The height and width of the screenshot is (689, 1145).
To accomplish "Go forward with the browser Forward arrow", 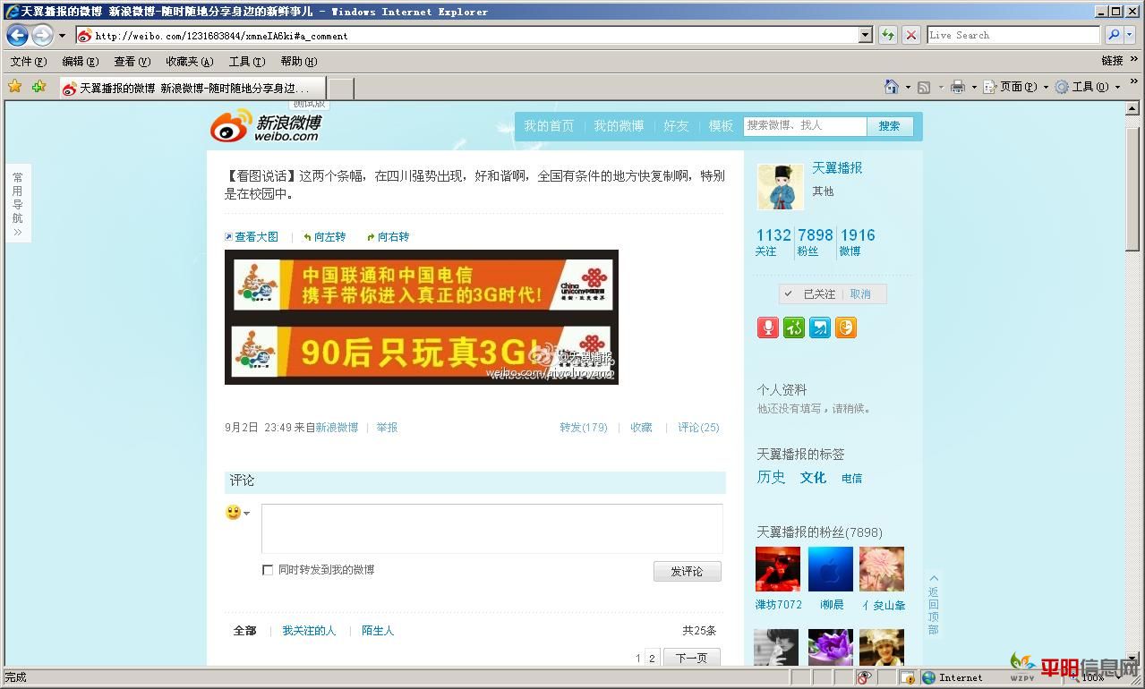I will pyautogui.click(x=42, y=36).
